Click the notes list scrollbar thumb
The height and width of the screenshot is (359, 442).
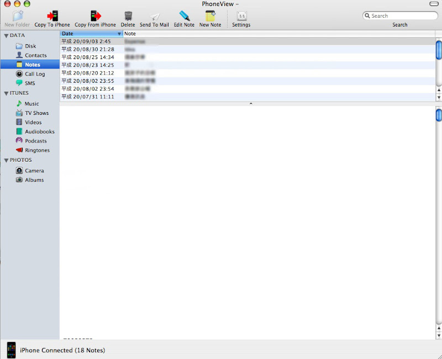(439, 50)
